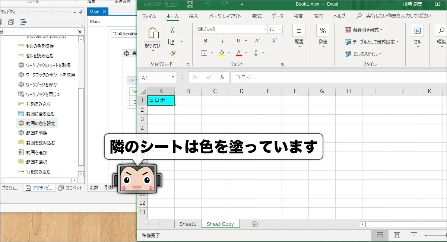Open the 游ゴシック font name dropdown
447x242 pixels.
tap(265, 29)
